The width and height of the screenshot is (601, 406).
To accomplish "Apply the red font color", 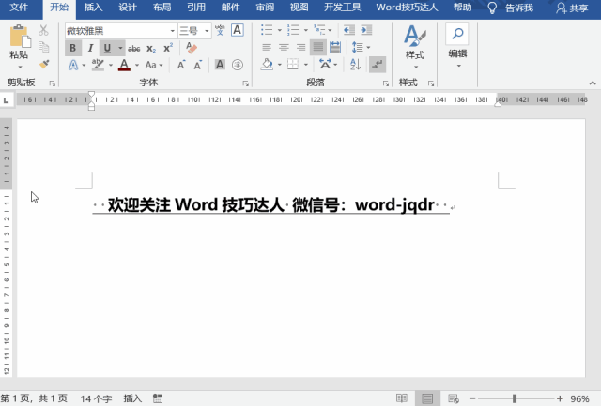I will tap(124, 65).
